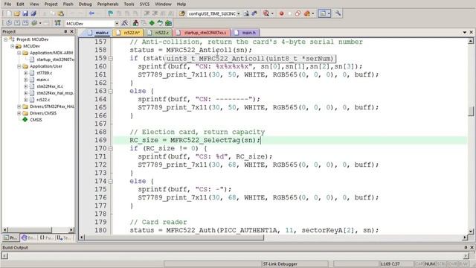The height and width of the screenshot is (268, 476).
Task: Select rc522.c in the project tree
Action: [43, 100]
